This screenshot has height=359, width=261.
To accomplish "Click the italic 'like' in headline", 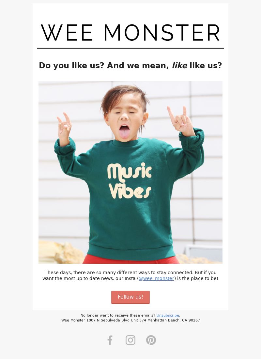I will (179, 66).
